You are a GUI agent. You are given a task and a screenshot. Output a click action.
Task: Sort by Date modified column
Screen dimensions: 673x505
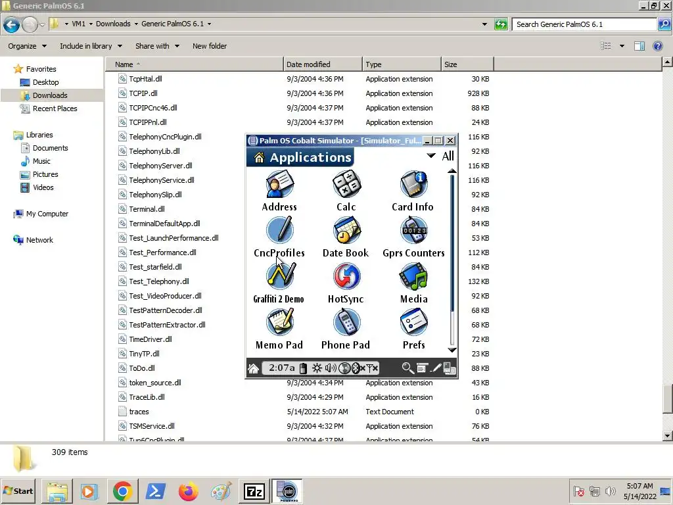tap(323, 64)
